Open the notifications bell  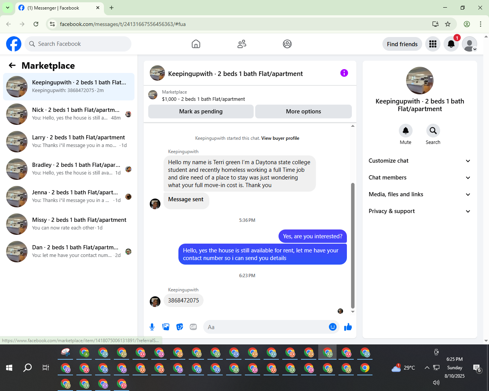tap(451, 44)
